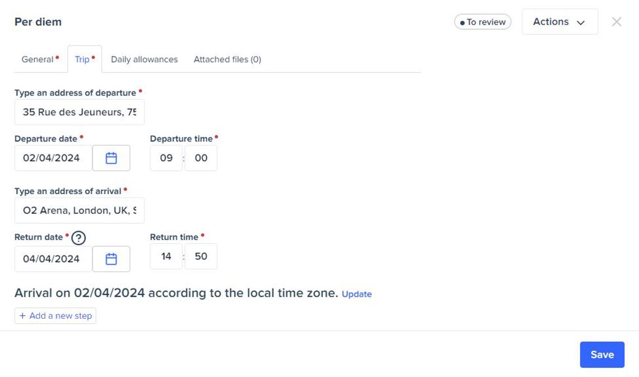Screen dimensions: 639x377
Task: View the Attached files tab
Action: click(227, 59)
